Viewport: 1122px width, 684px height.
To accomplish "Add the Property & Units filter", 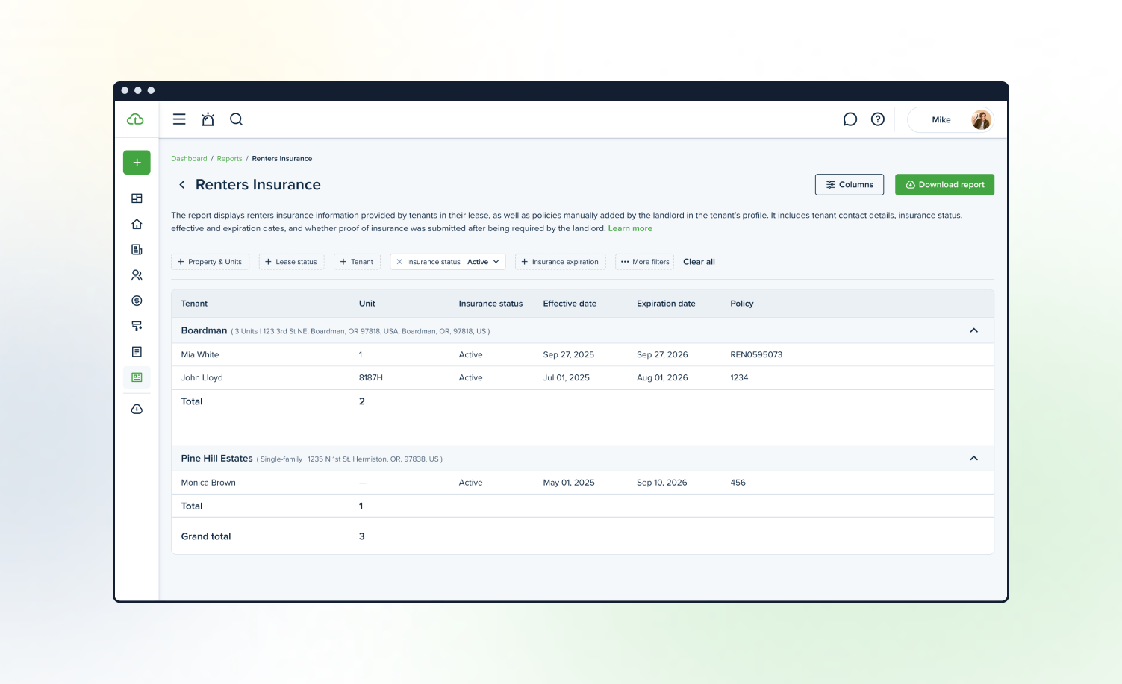I will pyautogui.click(x=210, y=262).
